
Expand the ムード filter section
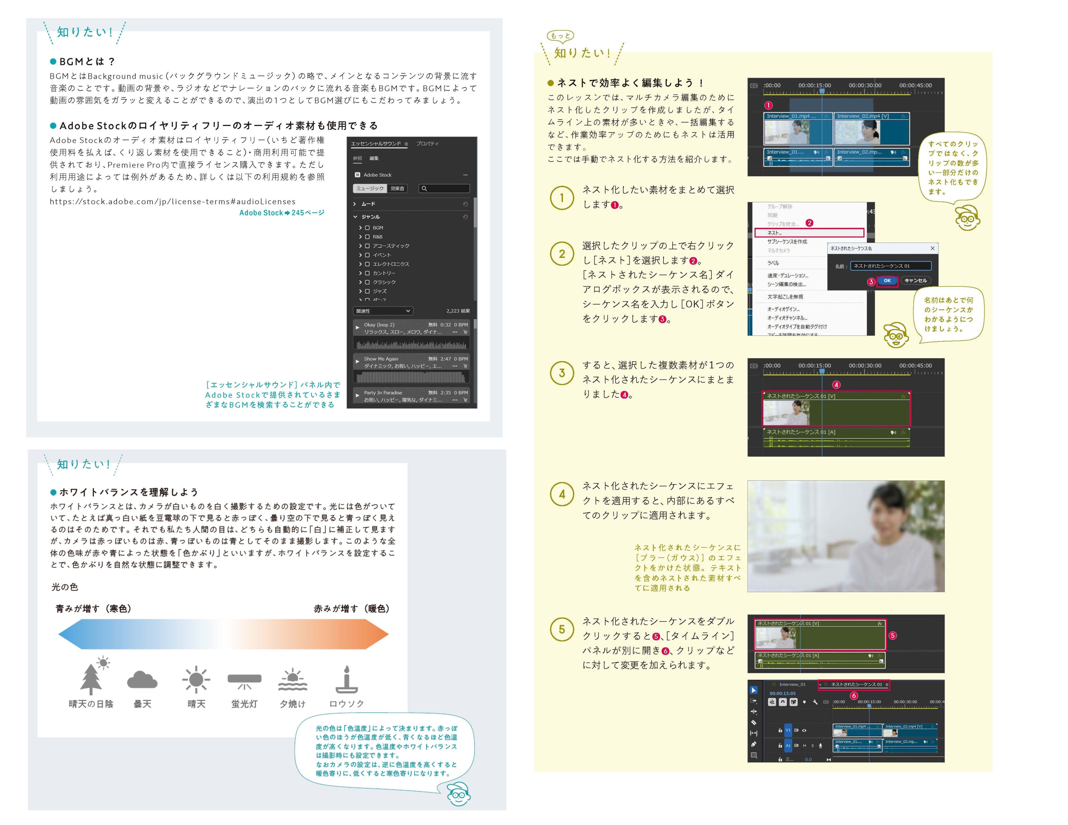click(x=355, y=204)
